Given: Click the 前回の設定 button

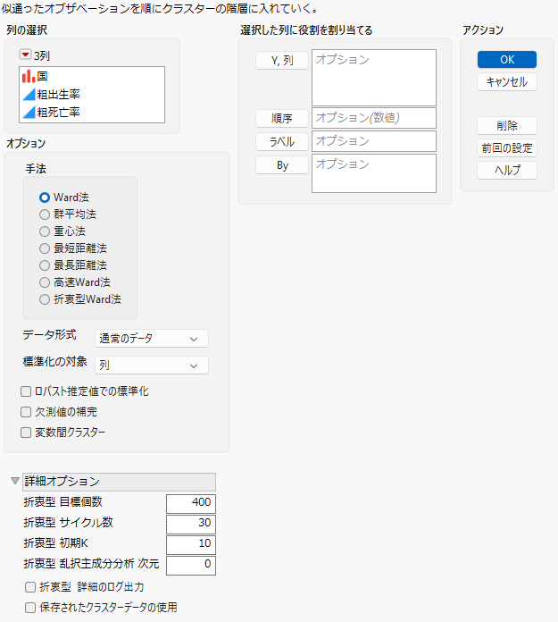Looking at the screenshot, I should 507,148.
